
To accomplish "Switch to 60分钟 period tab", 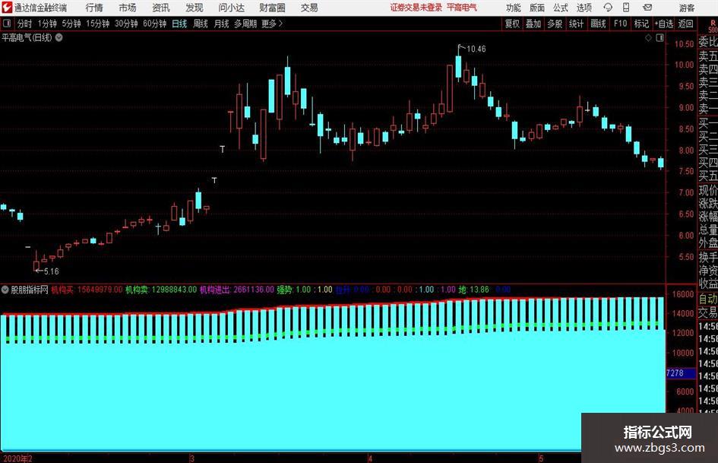I will coord(155,24).
